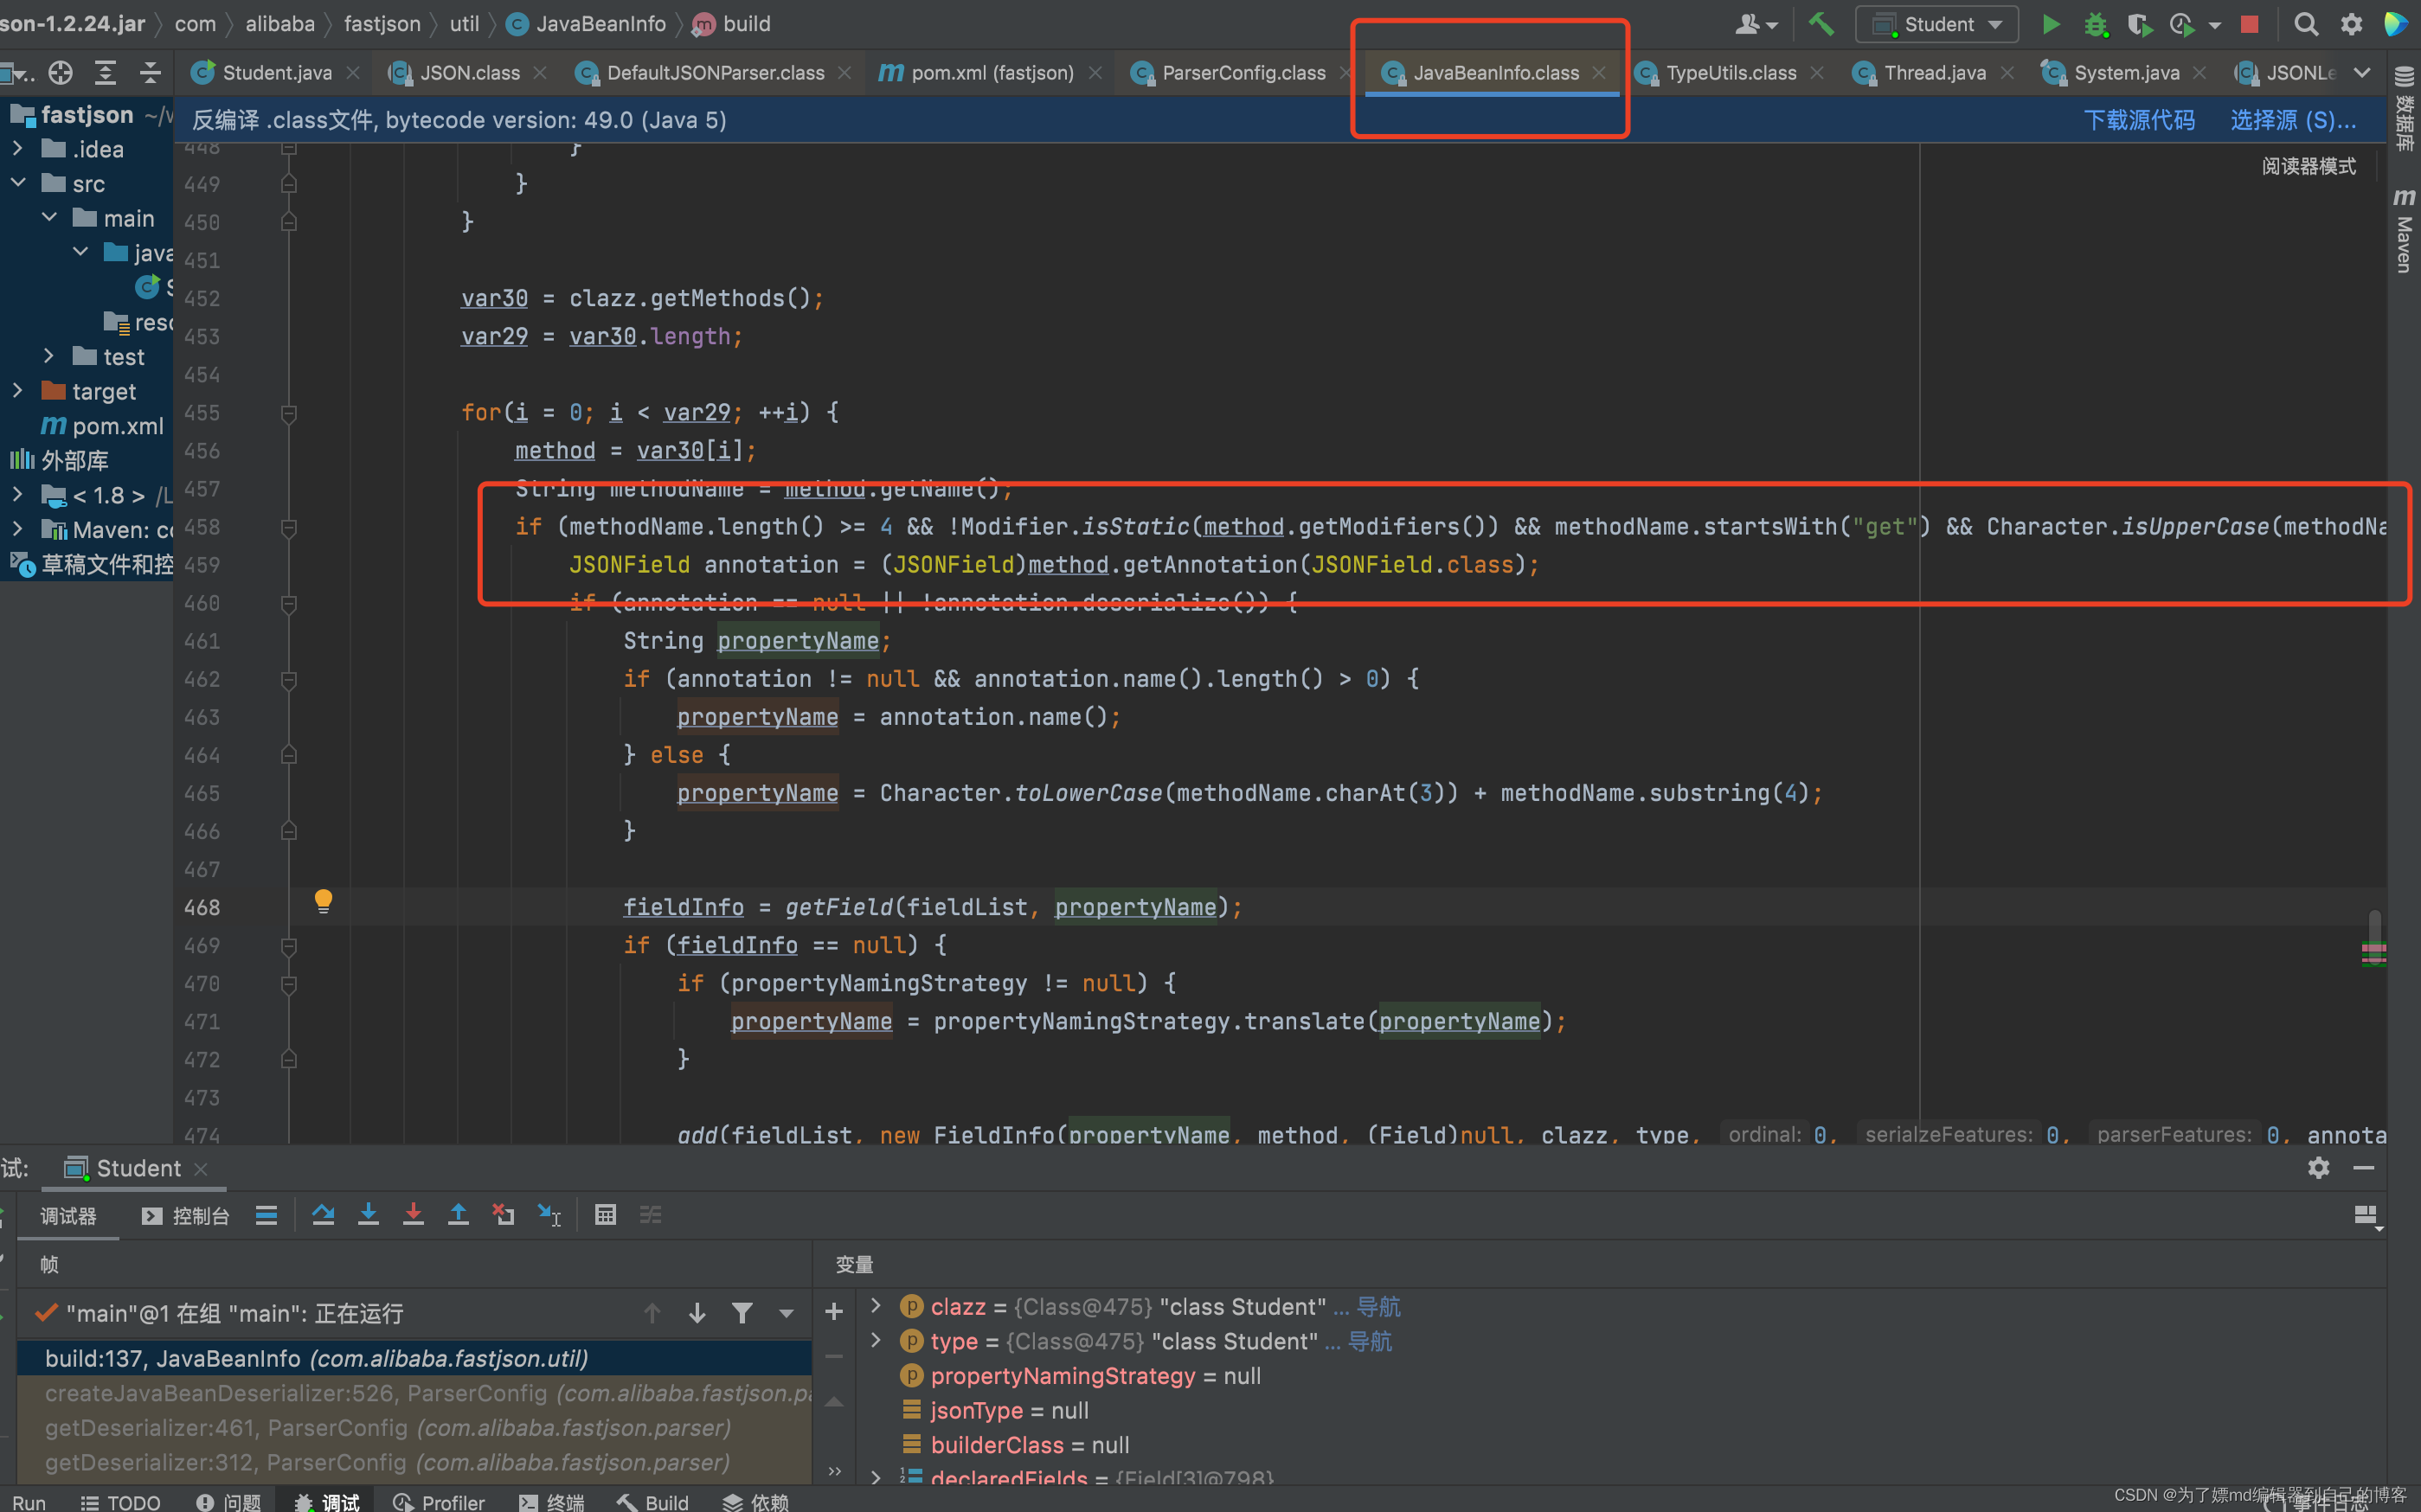Click the Build hammer icon
This screenshot has width=2421, height=1512.
(1821, 24)
